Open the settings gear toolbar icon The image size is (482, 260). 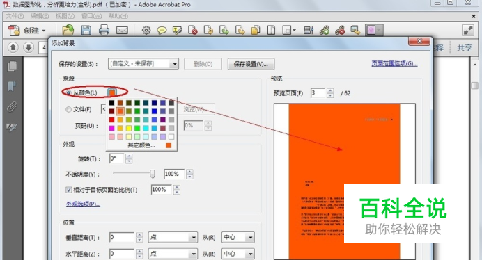point(146,31)
